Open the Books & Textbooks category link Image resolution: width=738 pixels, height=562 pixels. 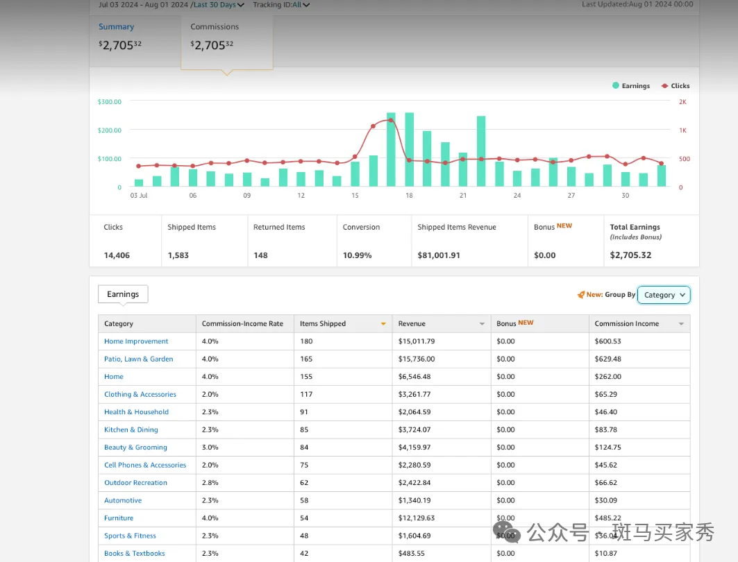(x=135, y=553)
